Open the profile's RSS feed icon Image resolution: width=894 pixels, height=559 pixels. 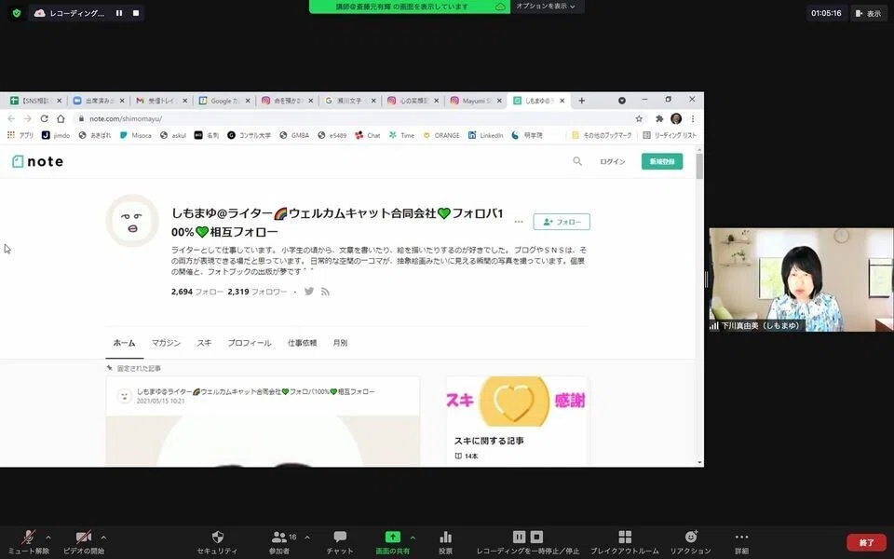325,292
